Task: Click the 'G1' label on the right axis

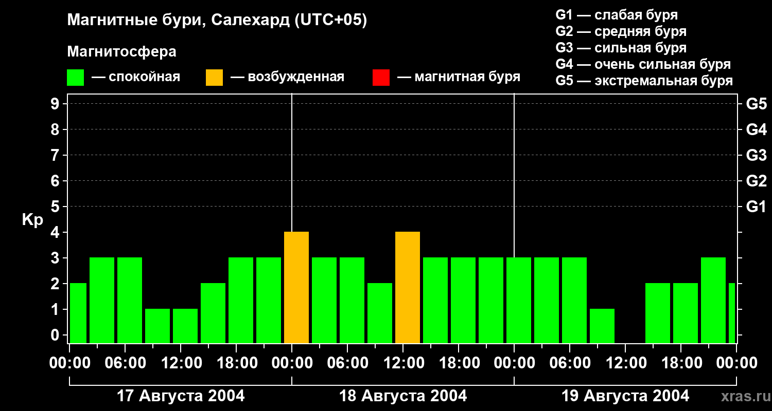Action: coord(756,207)
